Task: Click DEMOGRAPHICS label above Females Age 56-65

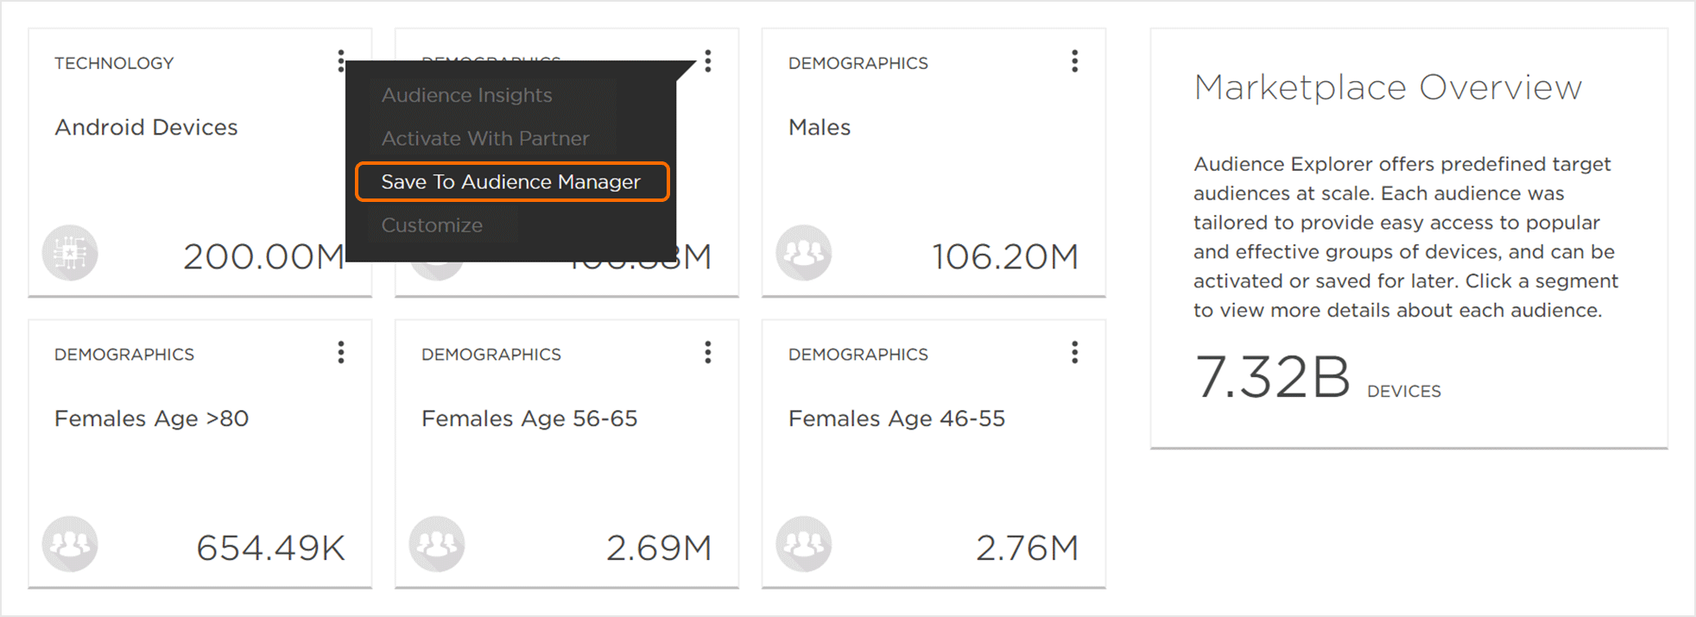Action: click(491, 355)
